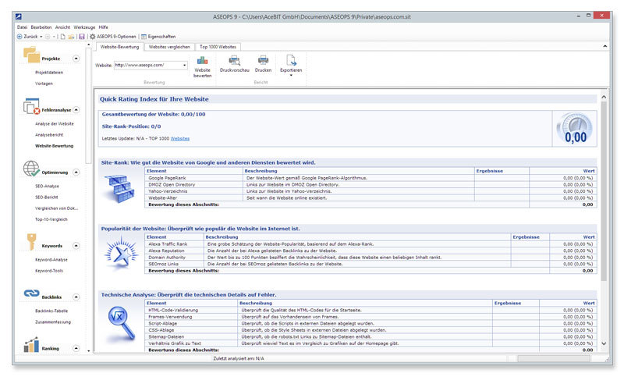The width and height of the screenshot is (624, 384).
Task: Open Projektdateien in sidebar
Action: [49, 73]
